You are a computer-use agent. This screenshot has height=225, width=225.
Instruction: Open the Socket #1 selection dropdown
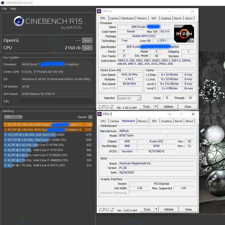pos(129,98)
